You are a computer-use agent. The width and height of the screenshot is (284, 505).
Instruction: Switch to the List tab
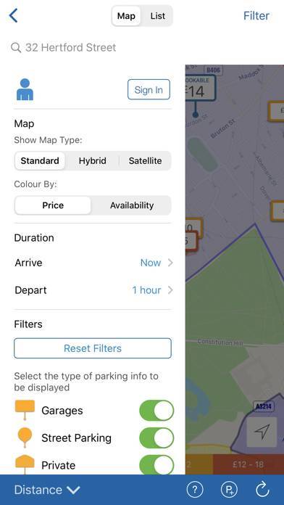(x=158, y=16)
